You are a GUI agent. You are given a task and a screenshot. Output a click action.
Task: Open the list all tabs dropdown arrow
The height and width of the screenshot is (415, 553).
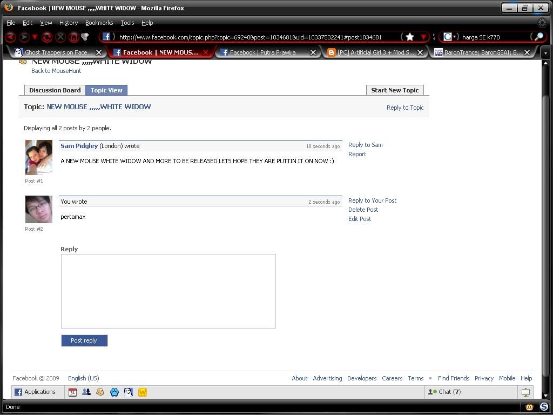(x=545, y=53)
